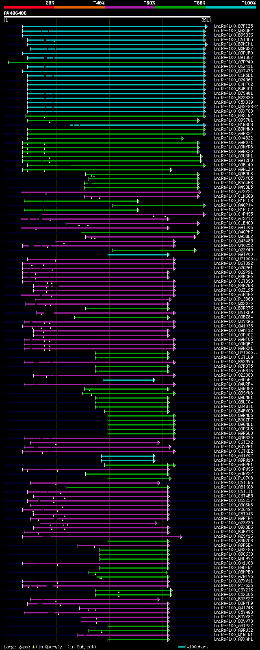
Task: Click the cyan ~100% identity legend segment
Action: pos(231,7)
